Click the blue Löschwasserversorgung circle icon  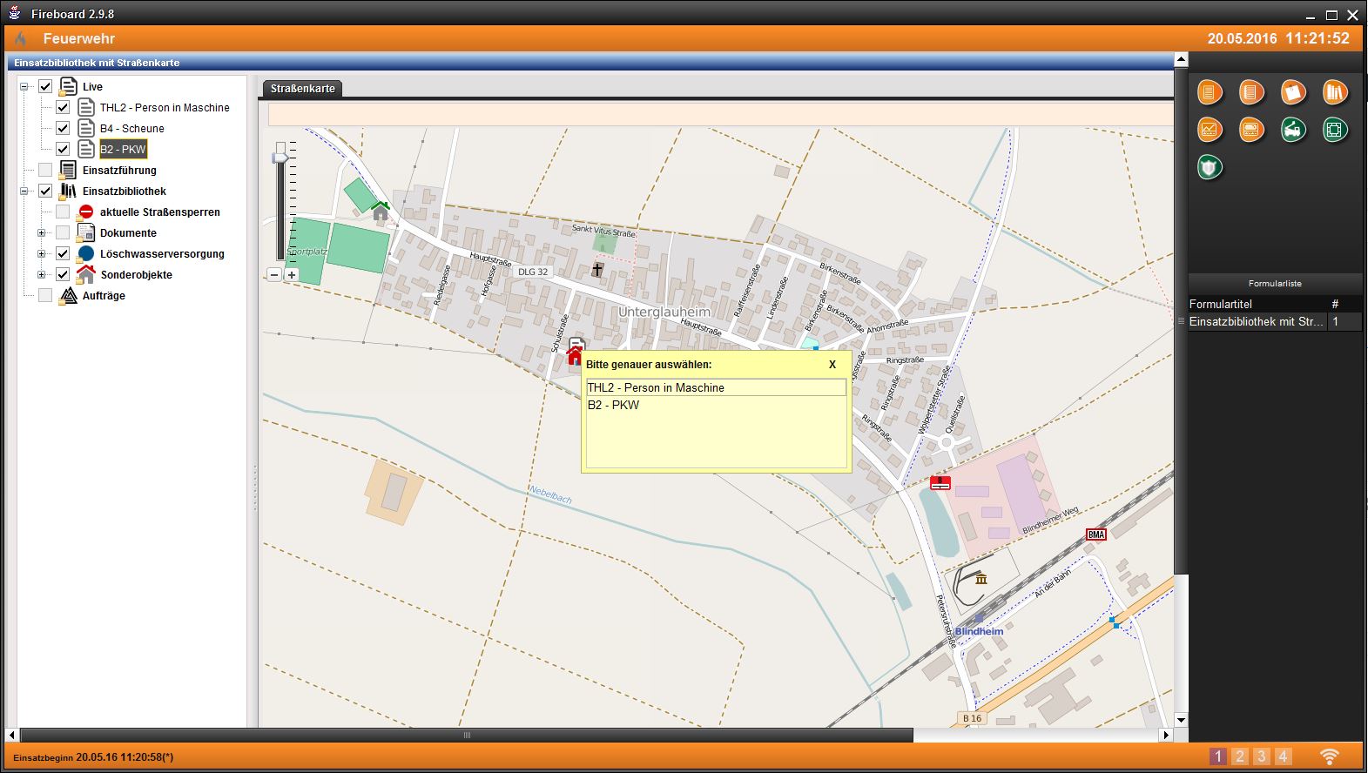point(85,253)
